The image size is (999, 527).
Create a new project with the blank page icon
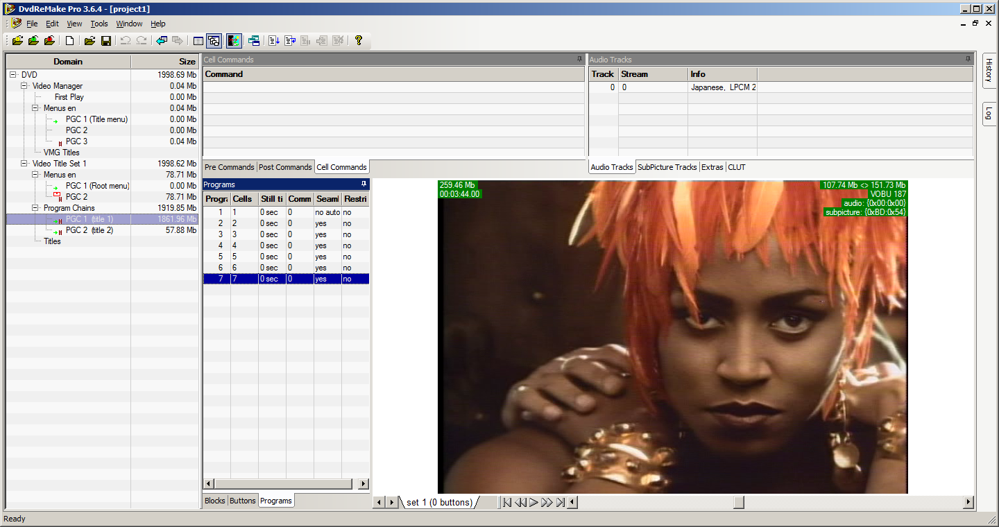(70, 41)
